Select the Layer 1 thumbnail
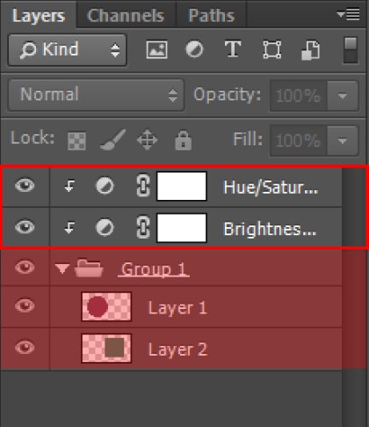 point(106,306)
